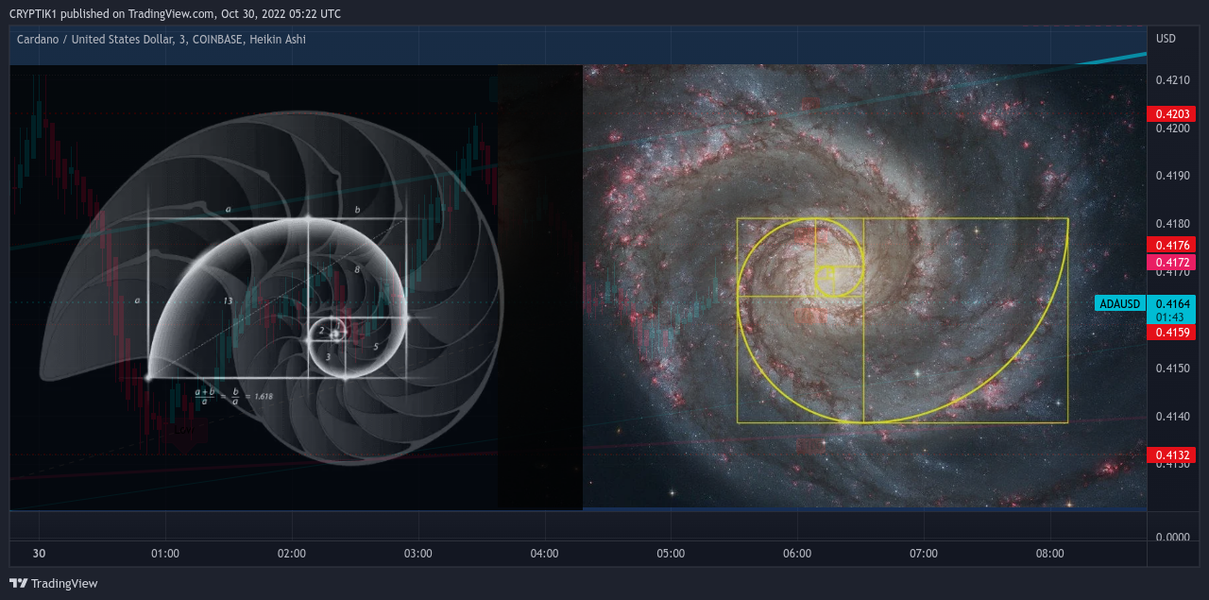Viewport: 1209px width, 600px height.
Task: Click the spiral galaxy Fibonacci image
Action: (x=864, y=286)
